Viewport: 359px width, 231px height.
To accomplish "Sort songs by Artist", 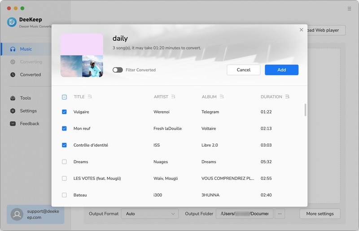I will [173, 96].
